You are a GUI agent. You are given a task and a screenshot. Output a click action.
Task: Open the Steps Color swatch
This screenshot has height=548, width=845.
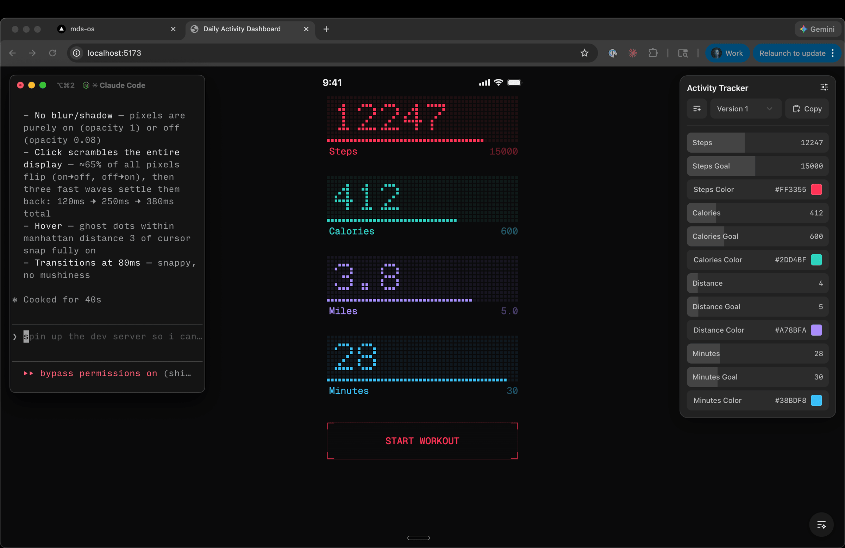816,189
